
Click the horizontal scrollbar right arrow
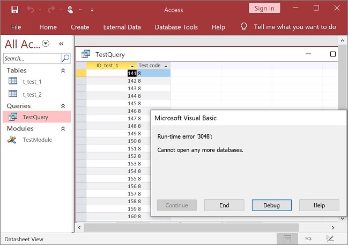333,227
